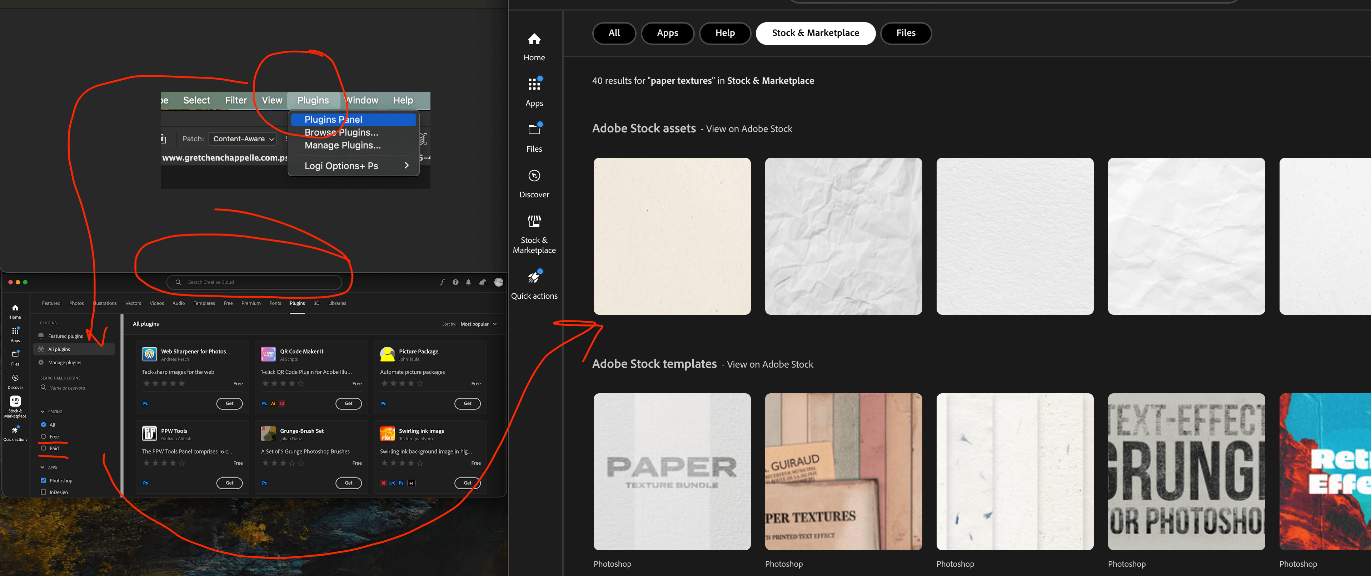Open Discover in the large Creative Cloud sidebar

[534, 183]
